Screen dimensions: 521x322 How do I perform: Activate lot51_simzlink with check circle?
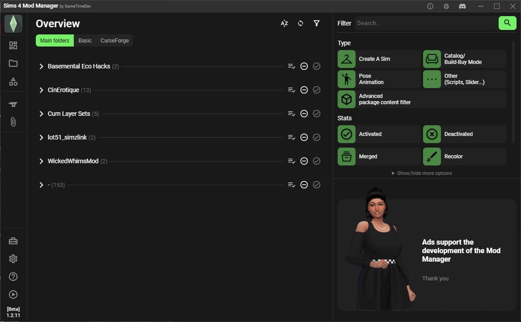(317, 137)
